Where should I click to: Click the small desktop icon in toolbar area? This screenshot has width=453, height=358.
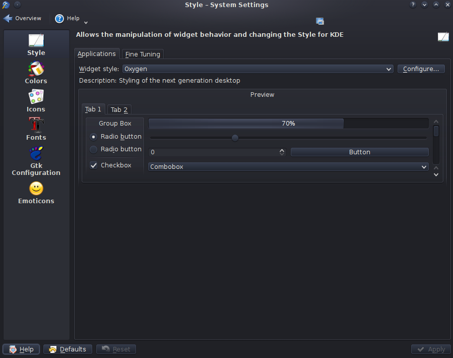(x=320, y=21)
